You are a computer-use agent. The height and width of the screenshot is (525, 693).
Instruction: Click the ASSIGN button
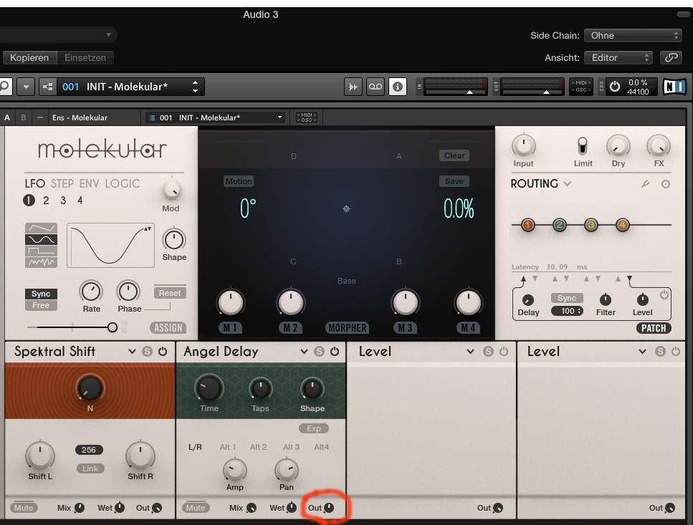[x=168, y=328]
